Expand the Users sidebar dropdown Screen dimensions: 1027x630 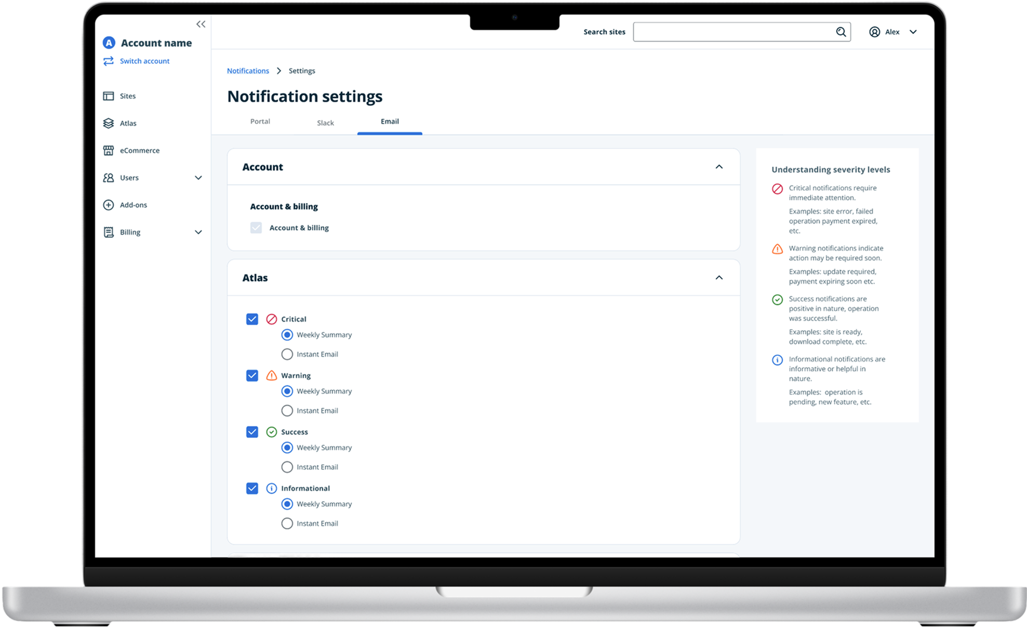[198, 177]
